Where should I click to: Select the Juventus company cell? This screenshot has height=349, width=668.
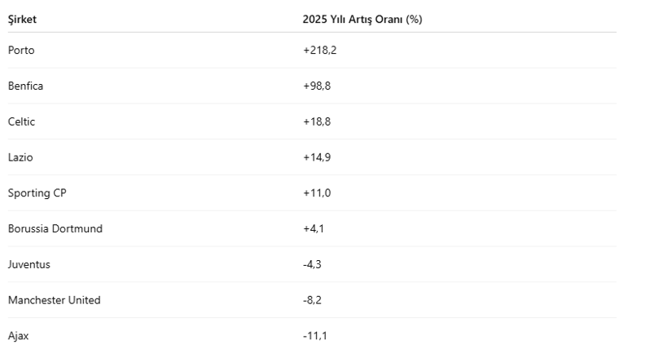click(x=29, y=265)
